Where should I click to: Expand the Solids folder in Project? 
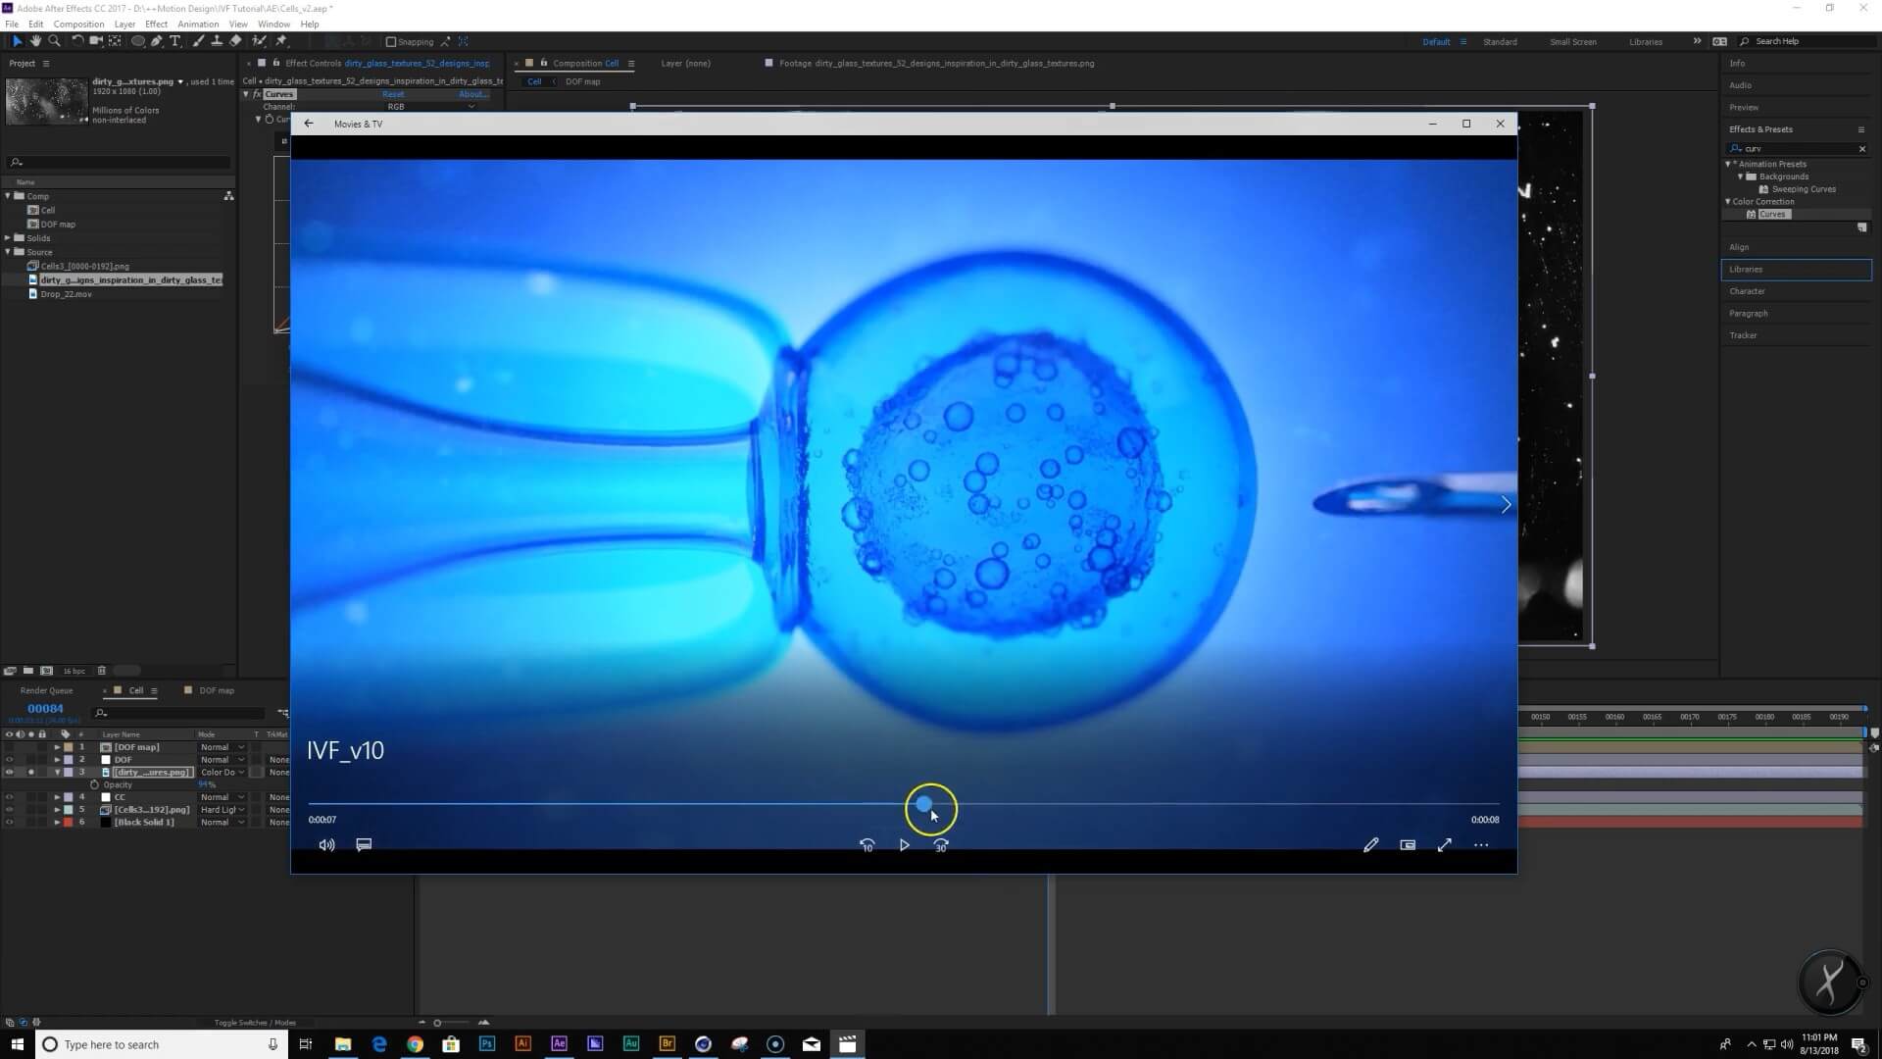pos(8,238)
